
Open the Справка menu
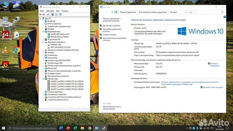[65, 11]
